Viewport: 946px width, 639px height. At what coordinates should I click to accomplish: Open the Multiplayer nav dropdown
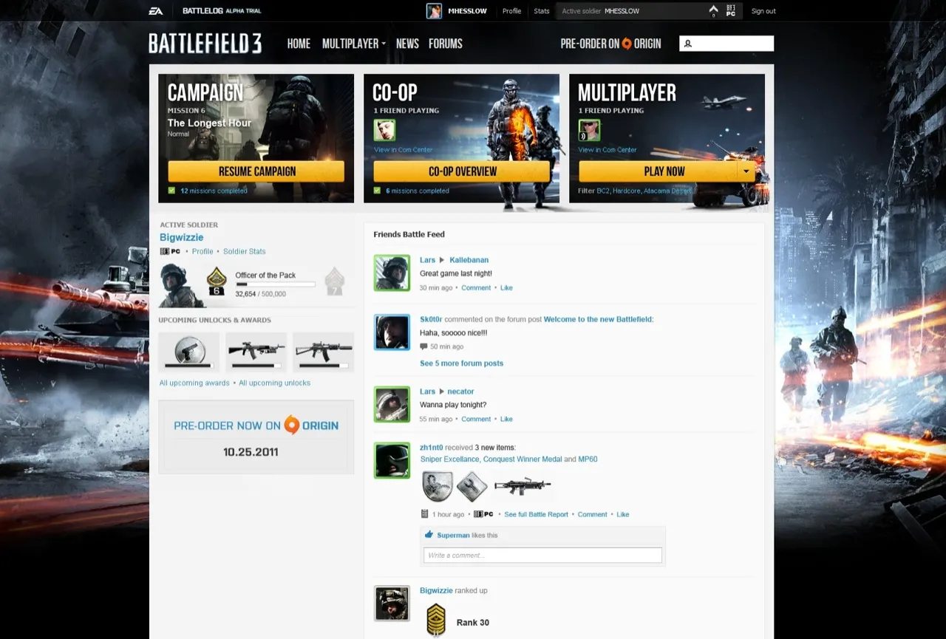[x=353, y=44]
